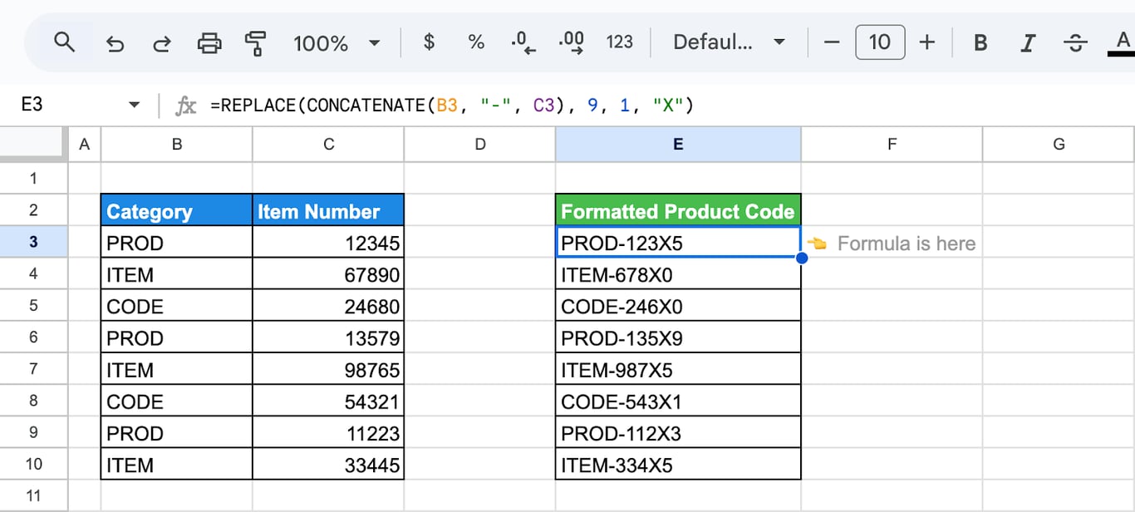Click the font size field showing 10
This screenshot has width=1135, height=512.
(879, 42)
